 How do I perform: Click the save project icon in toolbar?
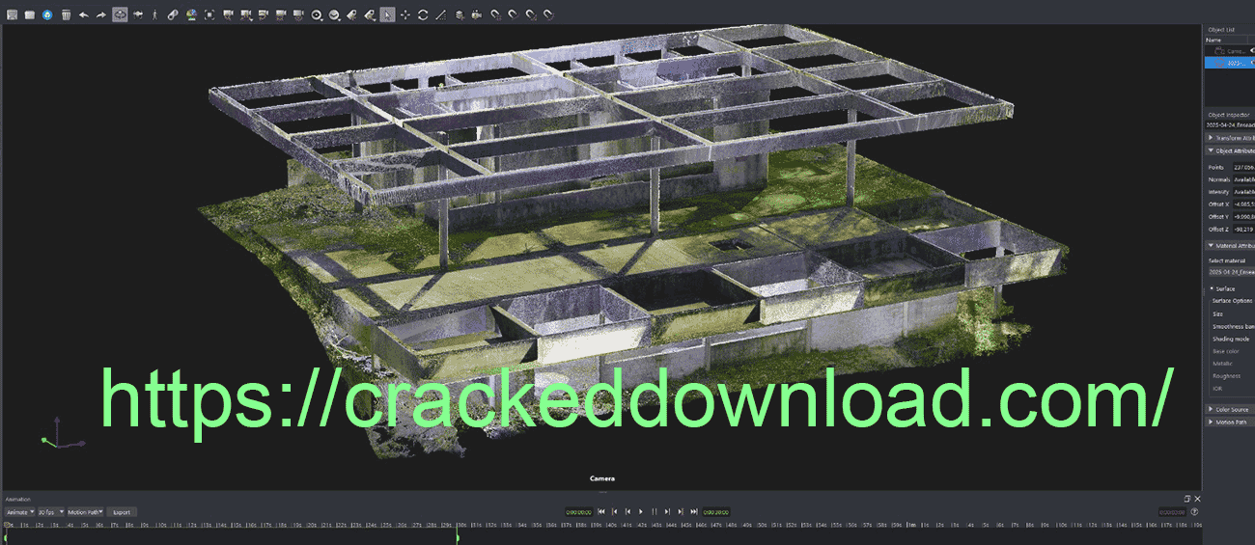coord(13,14)
